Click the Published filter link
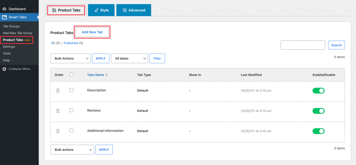 coord(71,43)
